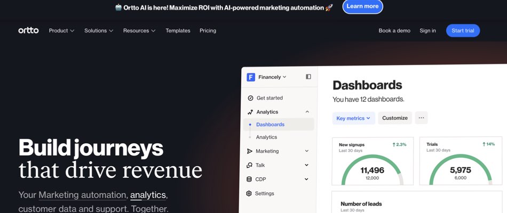The image size is (507, 213).
Task: Open the Key metrics dropdown
Action: tap(353, 118)
